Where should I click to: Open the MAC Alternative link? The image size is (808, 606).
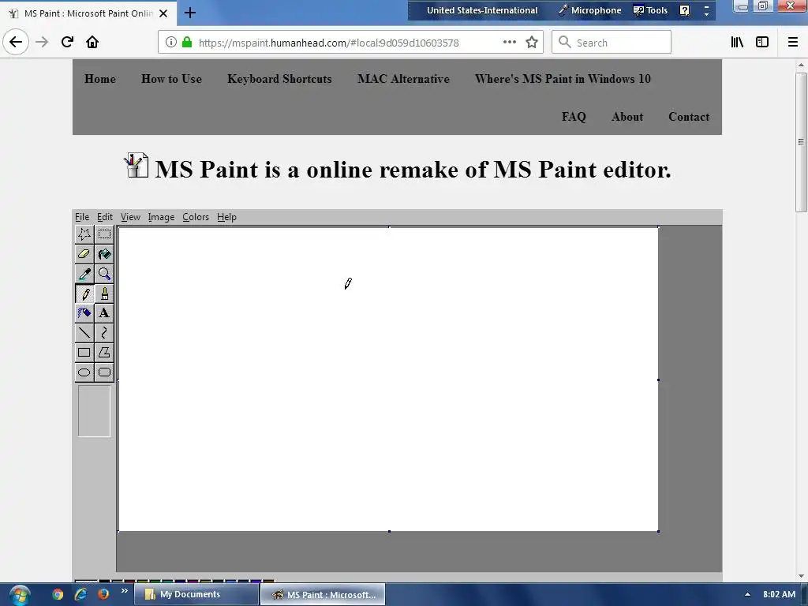click(403, 79)
